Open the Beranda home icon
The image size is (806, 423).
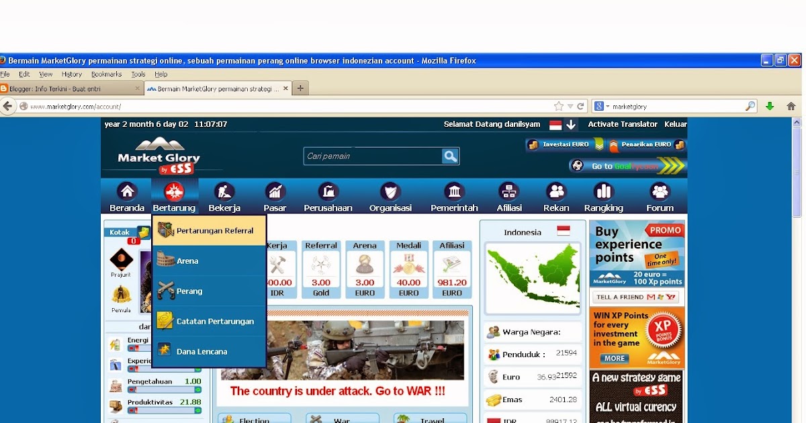(127, 191)
